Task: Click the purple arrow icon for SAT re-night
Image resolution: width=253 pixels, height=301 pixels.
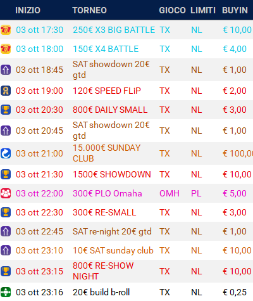Action: click(6, 231)
